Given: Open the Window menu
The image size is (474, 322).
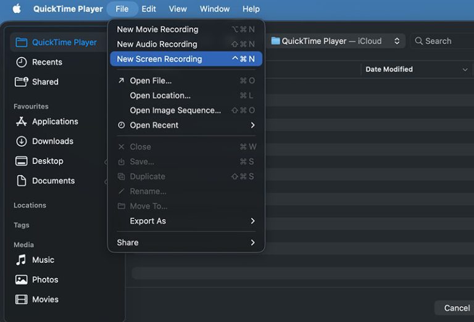Looking at the screenshot, I should click(215, 9).
